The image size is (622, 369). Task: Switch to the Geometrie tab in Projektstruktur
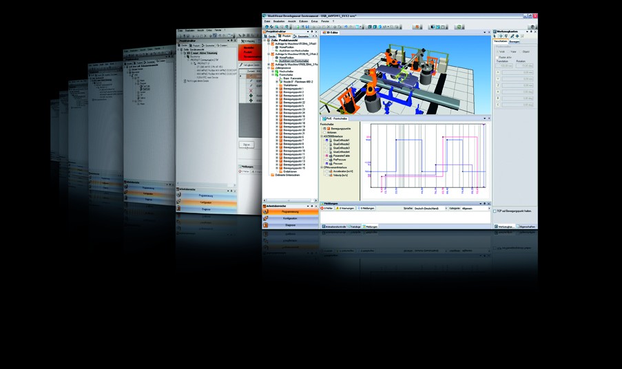point(302,36)
